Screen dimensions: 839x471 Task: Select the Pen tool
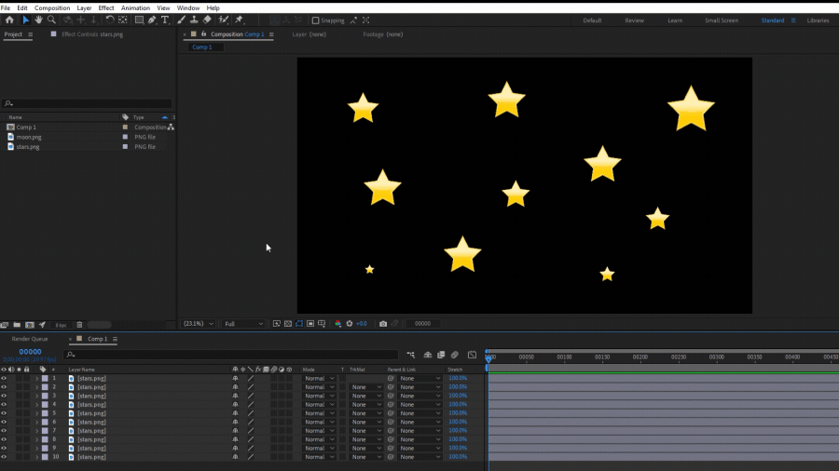pyautogui.click(x=152, y=20)
